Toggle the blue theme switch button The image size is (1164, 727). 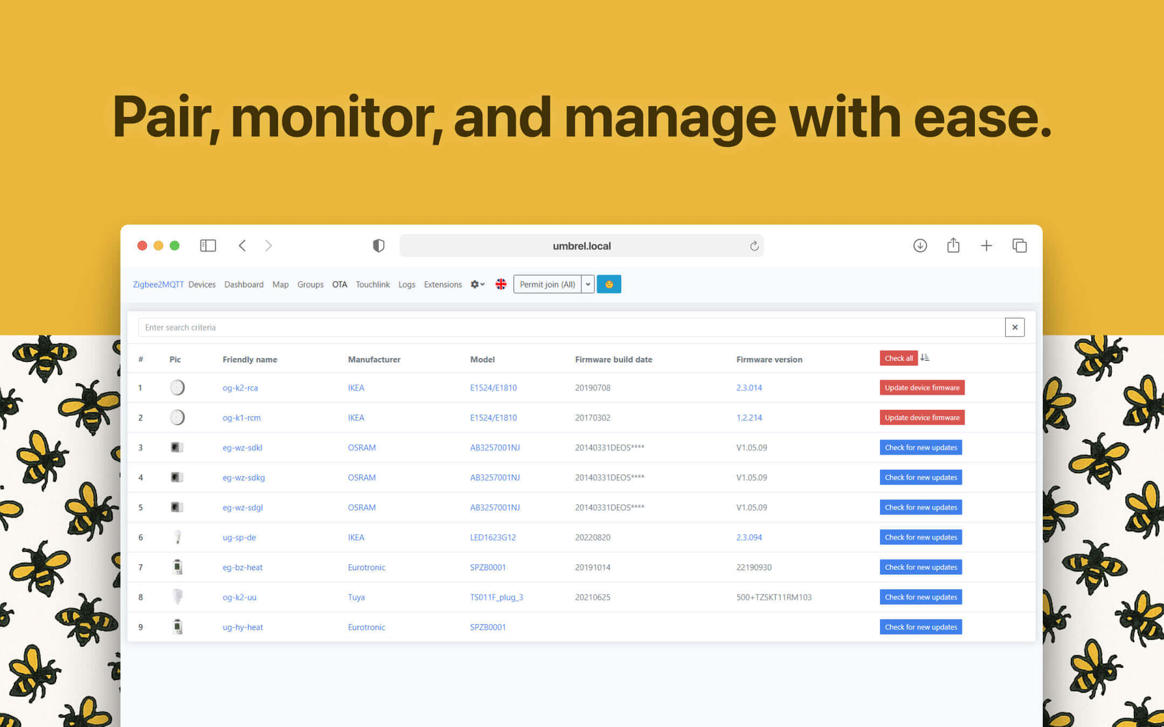tap(609, 284)
